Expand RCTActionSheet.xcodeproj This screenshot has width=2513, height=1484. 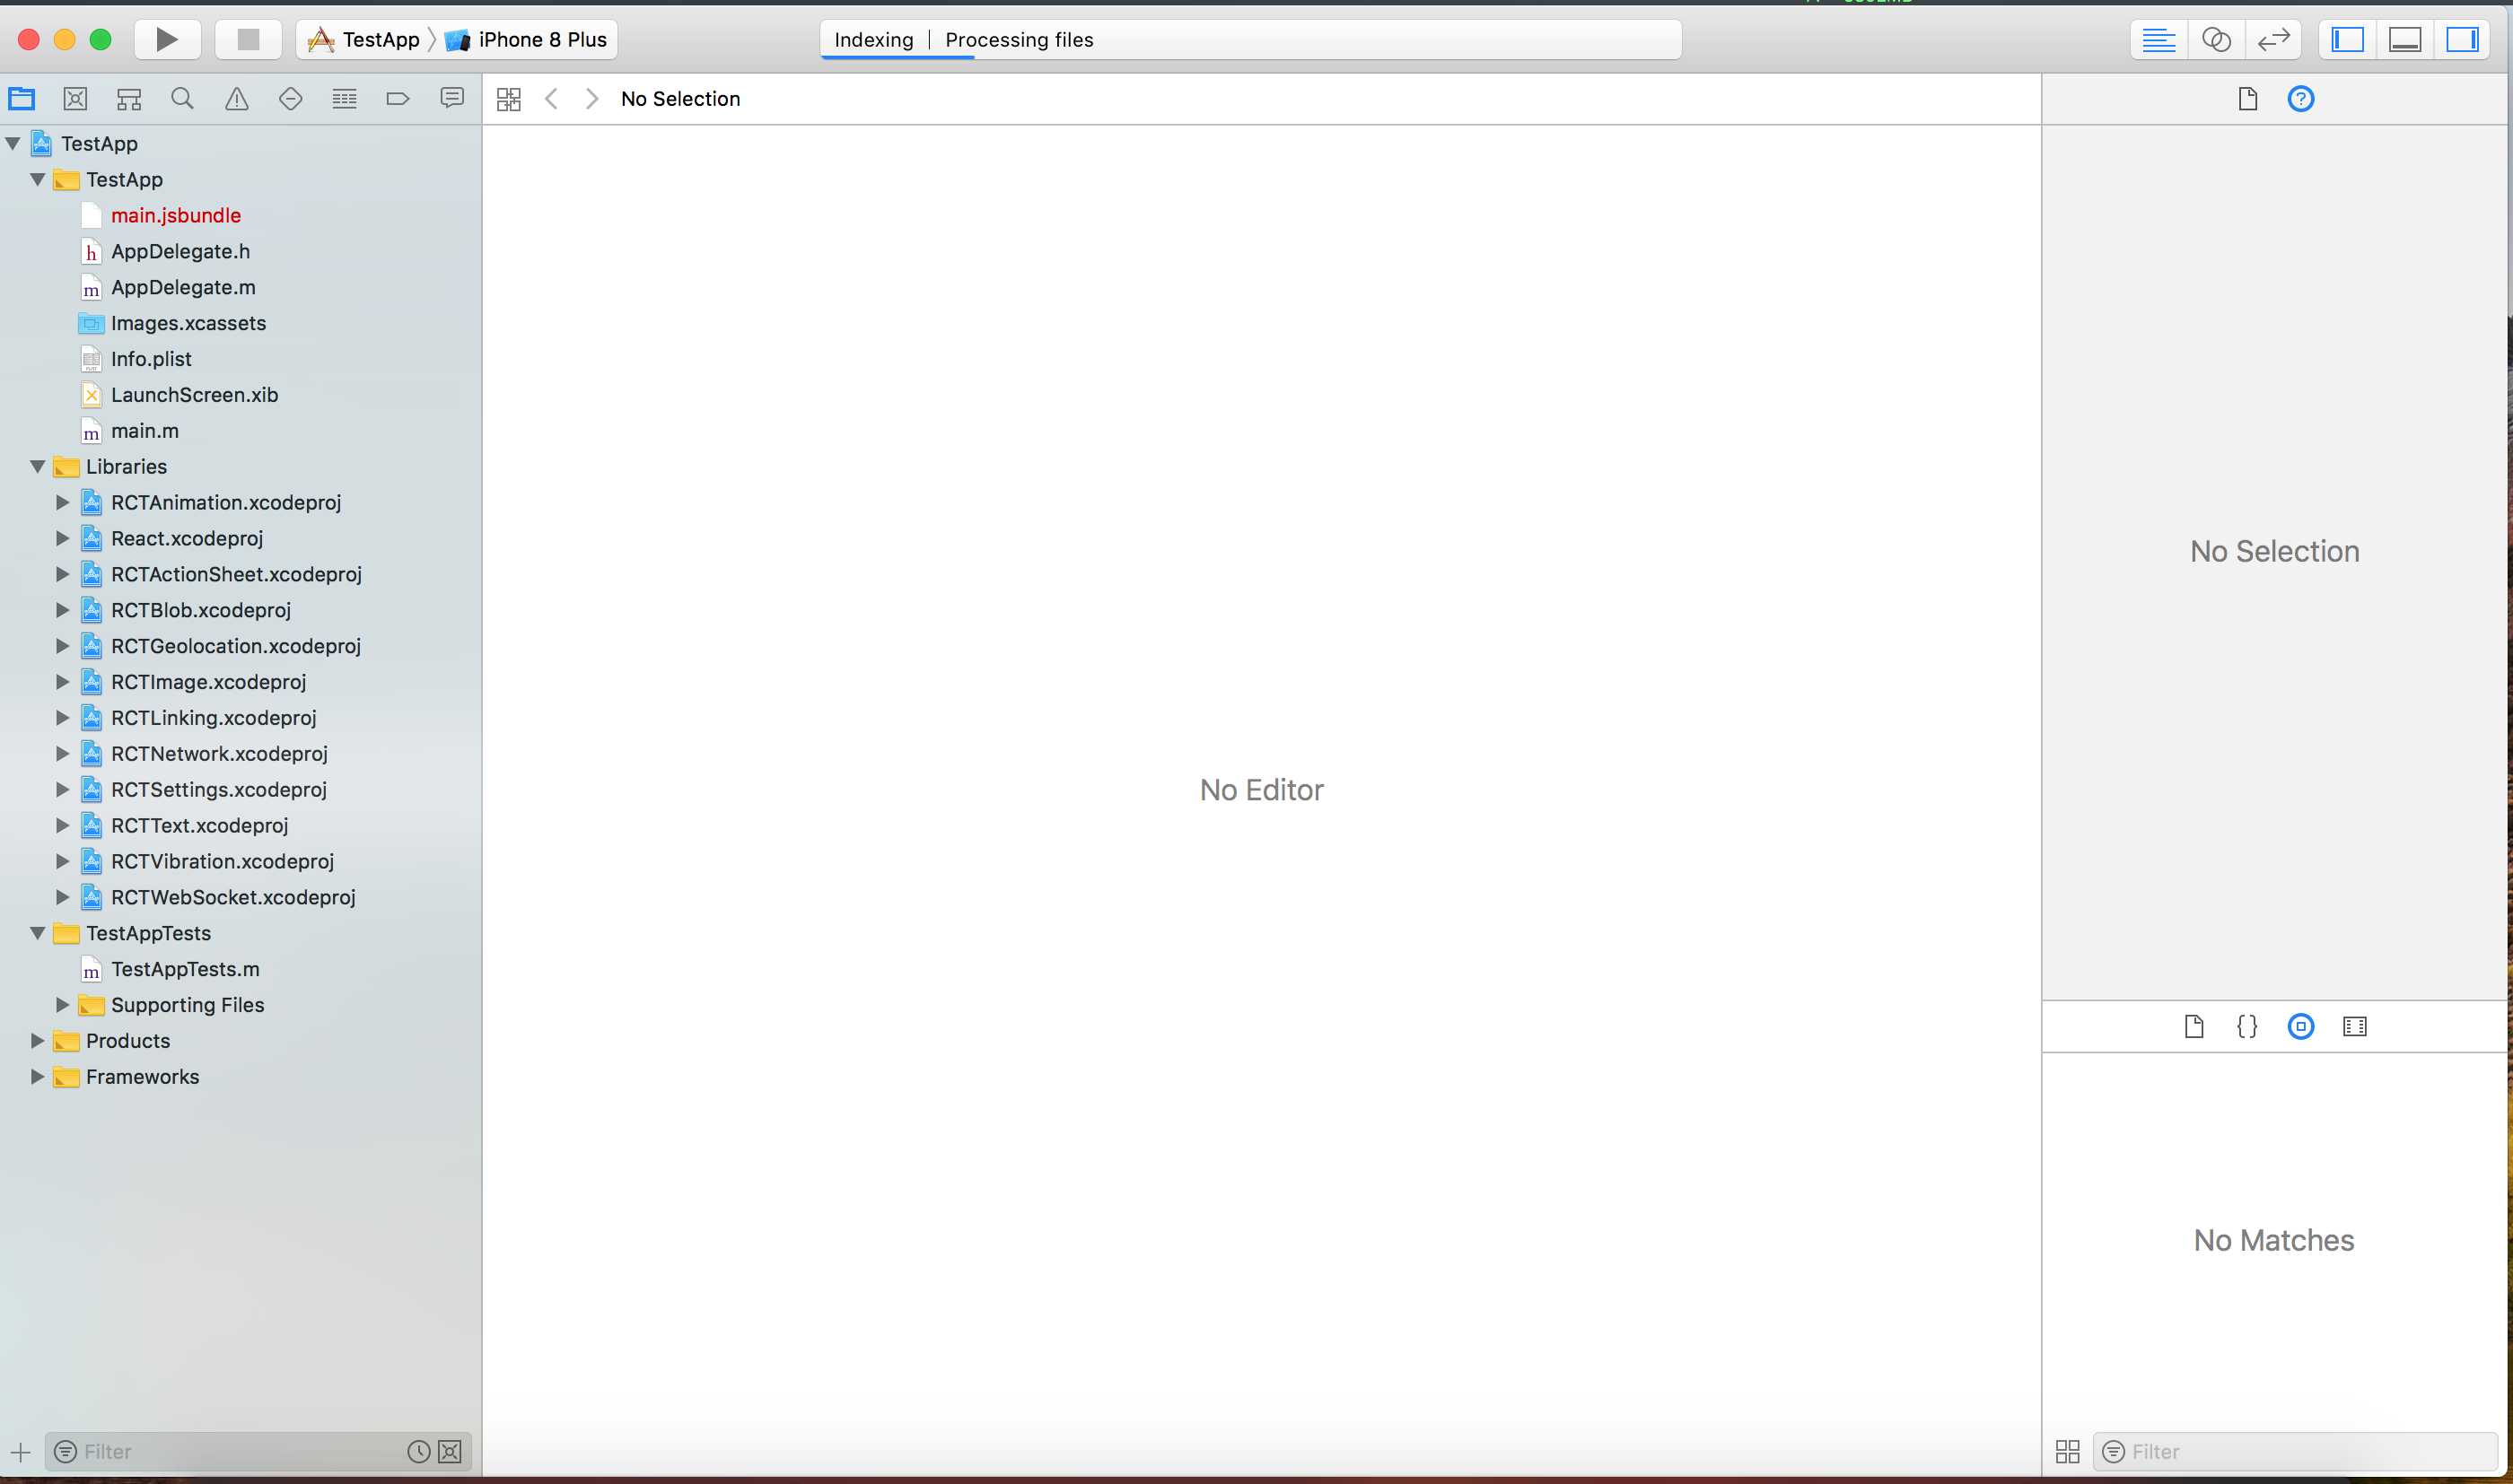click(x=62, y=574)
